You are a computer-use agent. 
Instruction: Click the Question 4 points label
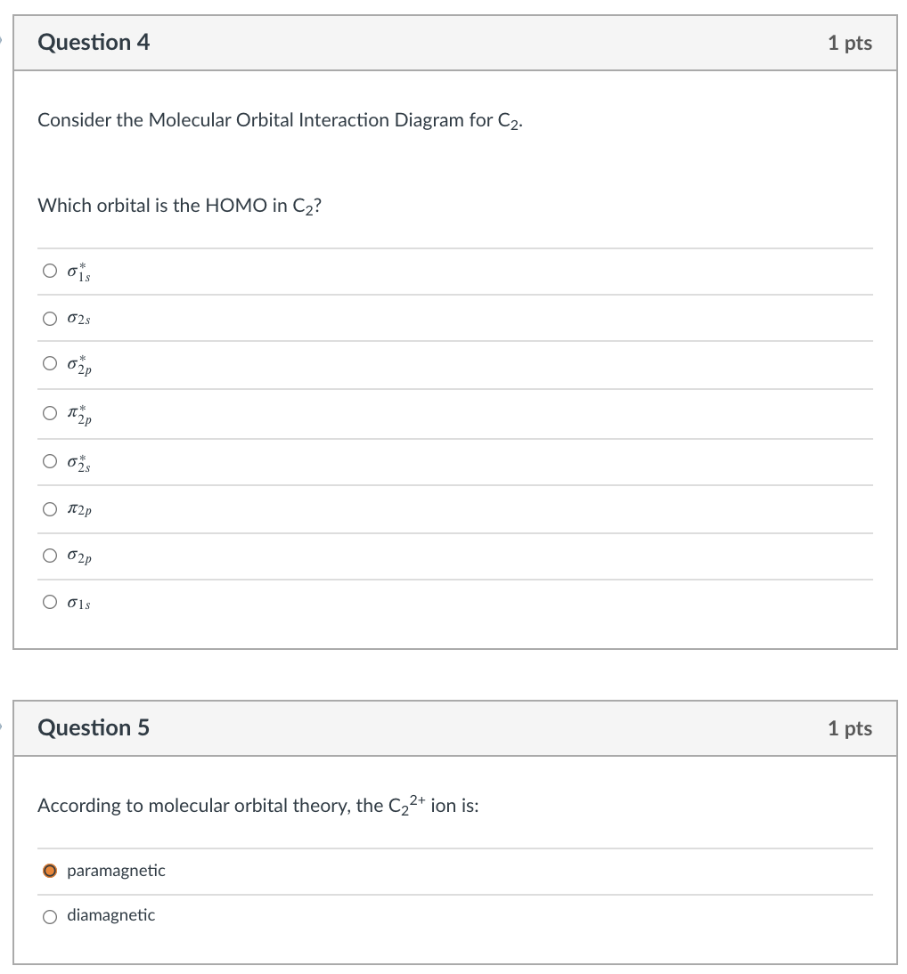[850, 43]
